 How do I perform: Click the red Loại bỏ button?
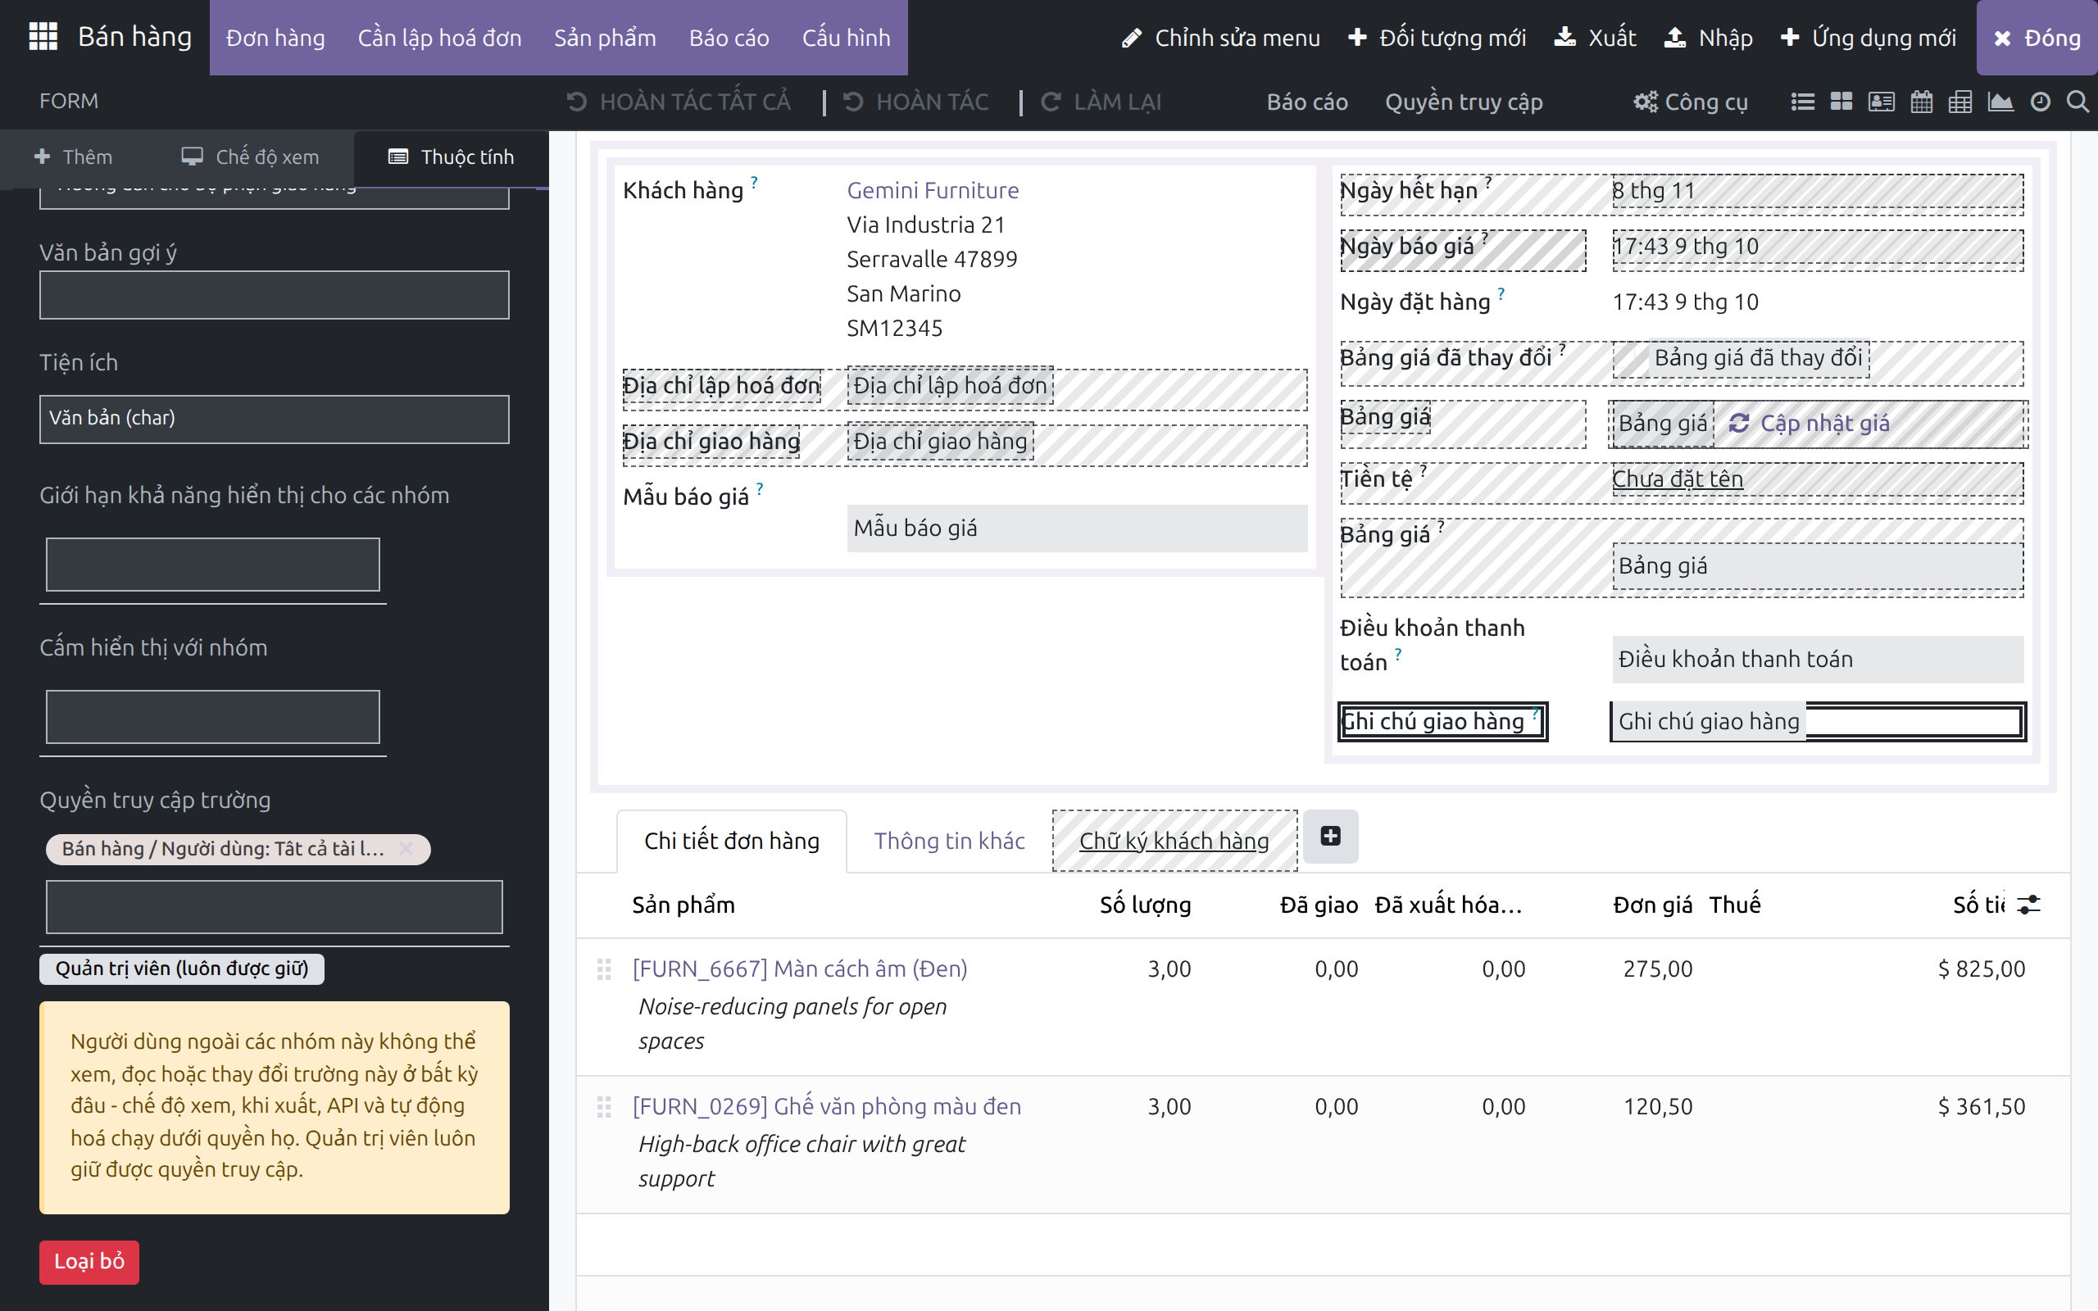pyautogui.click(x=89, y=1262)
